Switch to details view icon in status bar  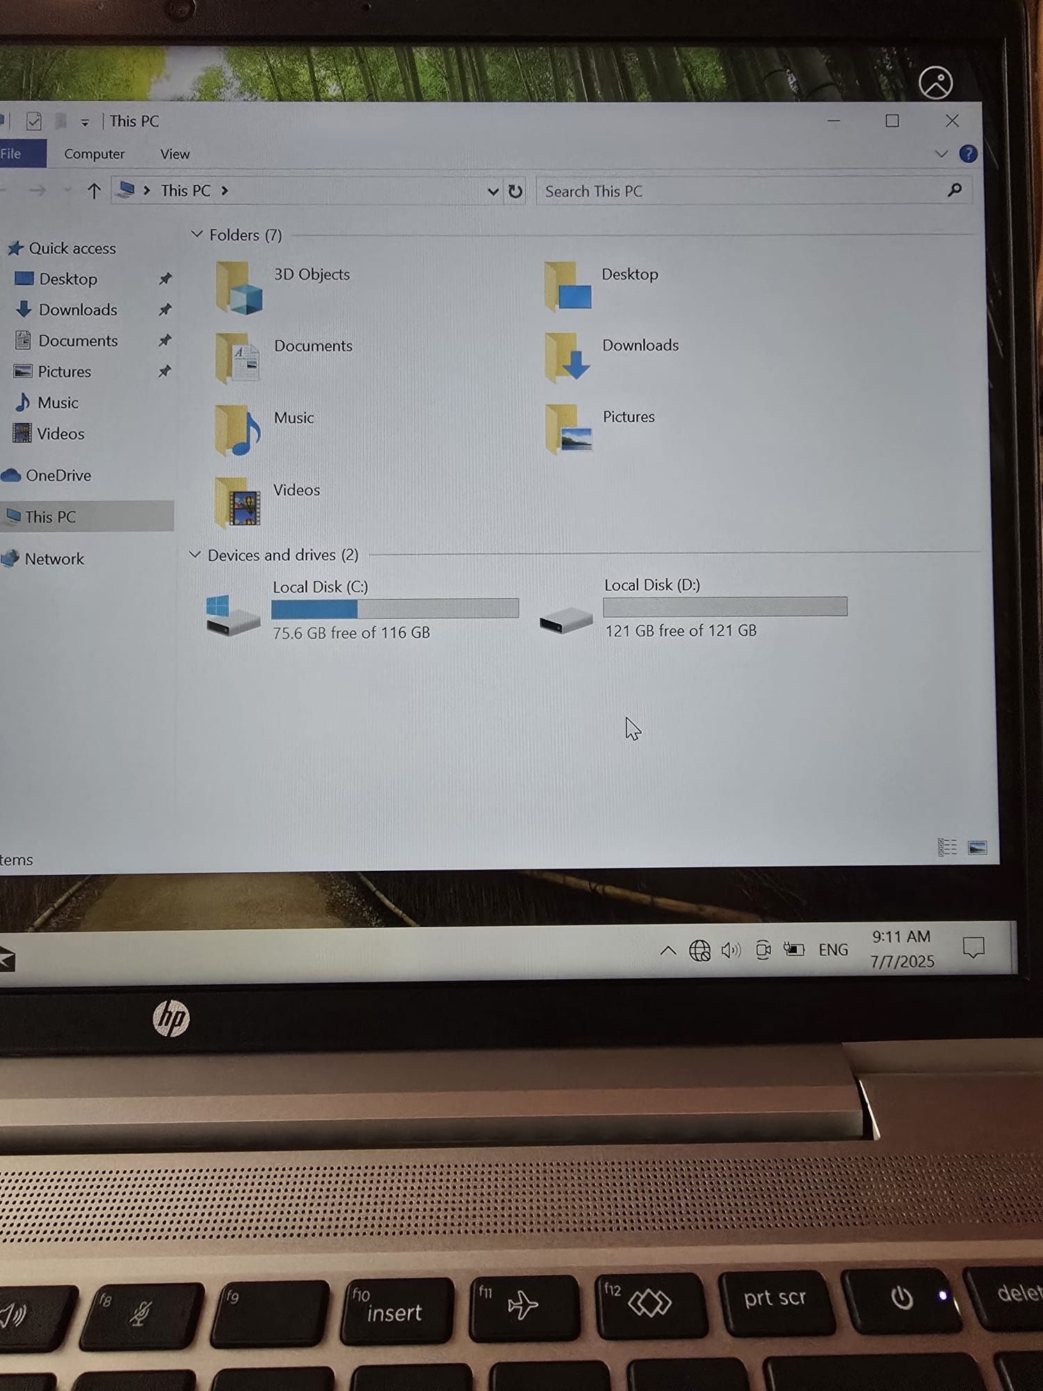point(947,847)
